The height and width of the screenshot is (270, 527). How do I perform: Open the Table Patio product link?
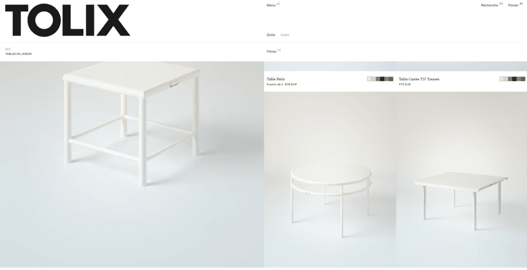(x=276, y=79)
